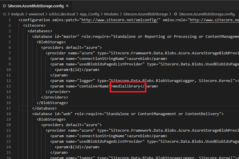
Task: Click the gear icon in the breadcrumb
Action: pyautogui.click(x=176, y=14)
